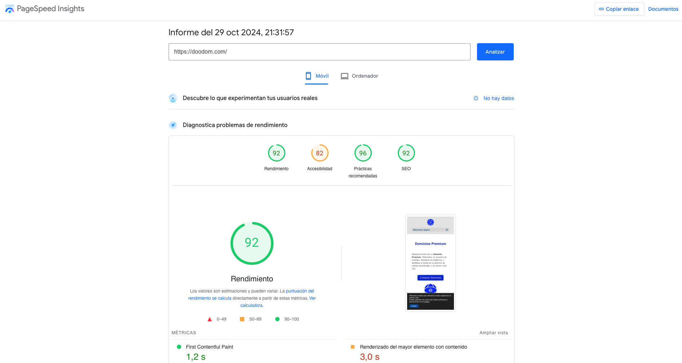Click the green circle 90–100 legend icon
The height and width of the screenshot is (363, 682).
pos(277,319)
